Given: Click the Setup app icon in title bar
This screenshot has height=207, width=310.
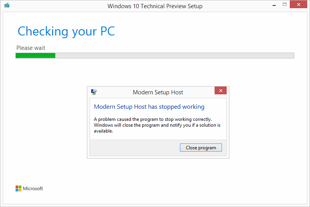Looking at the screenshot, I should click(x=7, y=5).
